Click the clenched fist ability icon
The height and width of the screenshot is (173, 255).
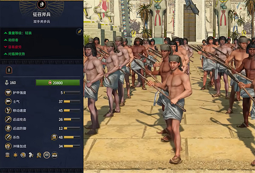click(x=39, y=155)
